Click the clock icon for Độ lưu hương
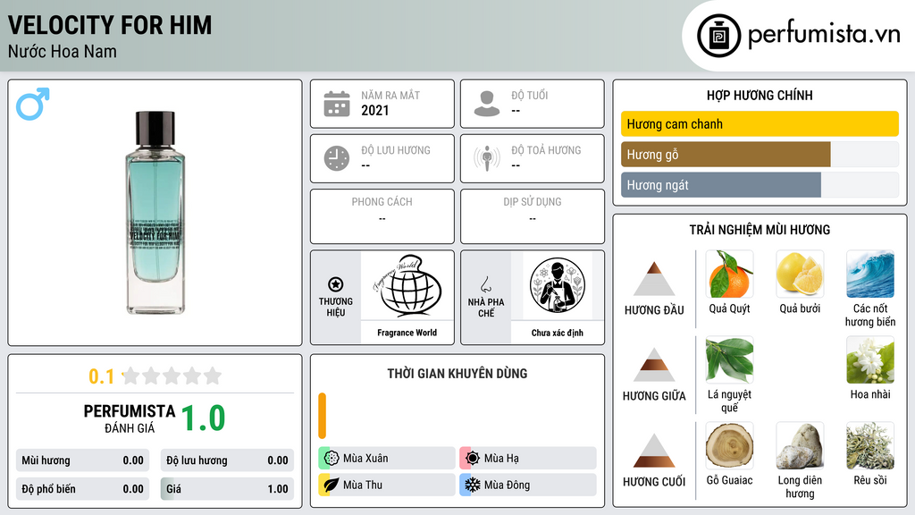Image resolution: width=915 pixels, height=515 pixels. (337, 158)
